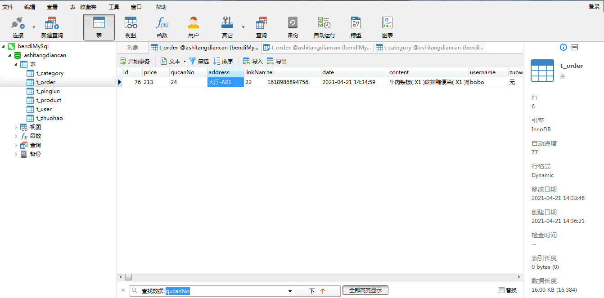Click the 下一个 (Next) button

(x=317, y=291)
